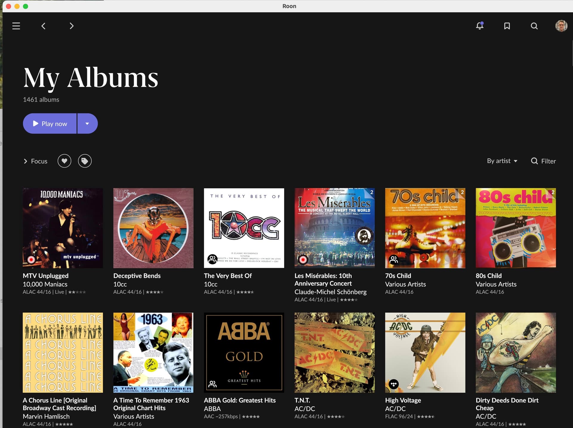This screenshot has height=428, width=573.
Task: Click the live recording badge on MTV Unplugged
Action: 31,259
